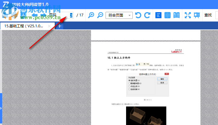Open the 符合页面 zoom dropdown
Image resolution: width=218 pixels, height=125 pixels.
[119, 15]
